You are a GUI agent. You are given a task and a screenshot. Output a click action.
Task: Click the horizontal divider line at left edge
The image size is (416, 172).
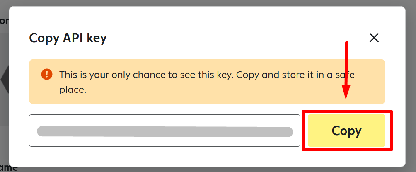coord(4,33)
